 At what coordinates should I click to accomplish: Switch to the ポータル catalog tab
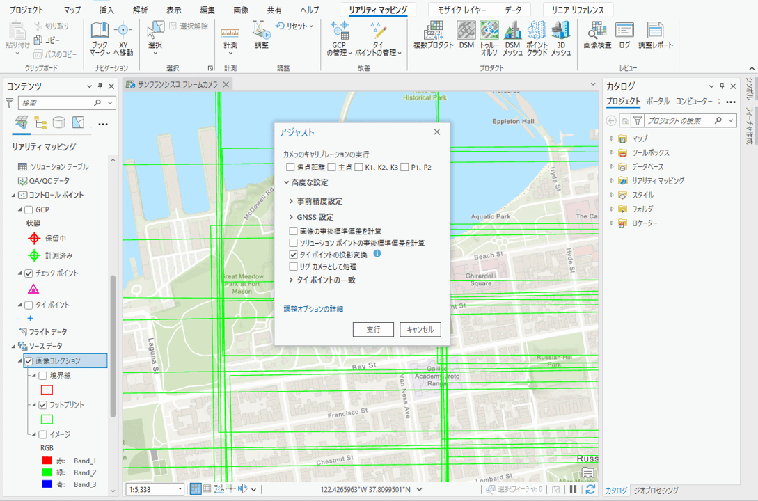pyautogui.click(x=658, y=102)
